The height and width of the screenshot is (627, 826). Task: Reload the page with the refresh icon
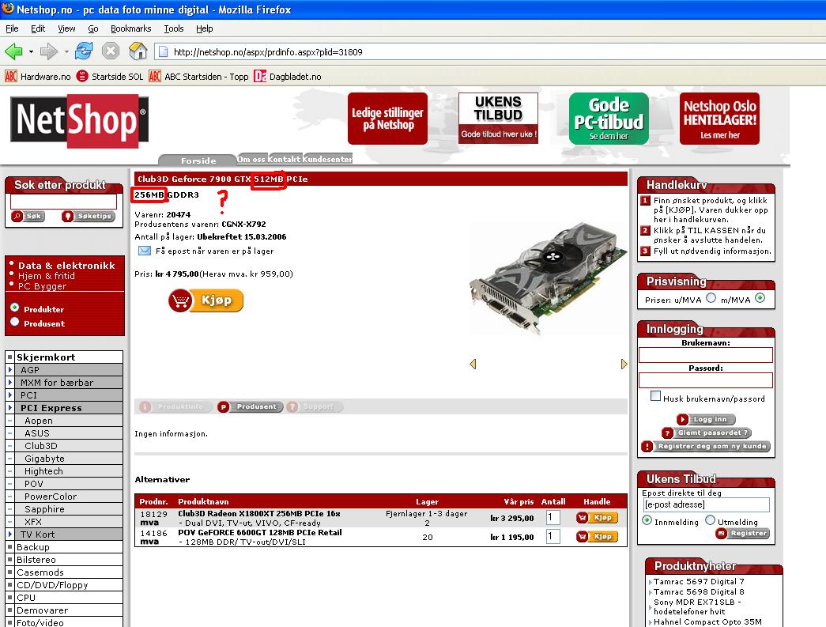[x=84, y=51]
